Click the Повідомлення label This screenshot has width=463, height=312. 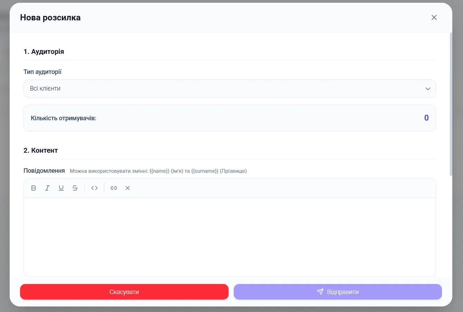pos(44,171)
